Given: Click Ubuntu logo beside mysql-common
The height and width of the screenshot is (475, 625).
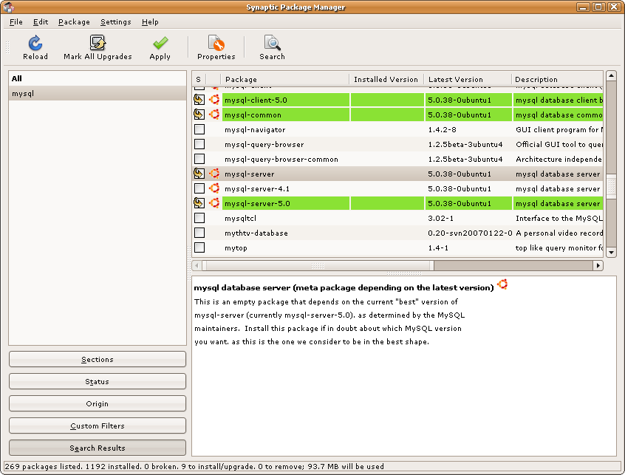Looking at the screenshot, I should pyautogui.click(x=214, y=115).
